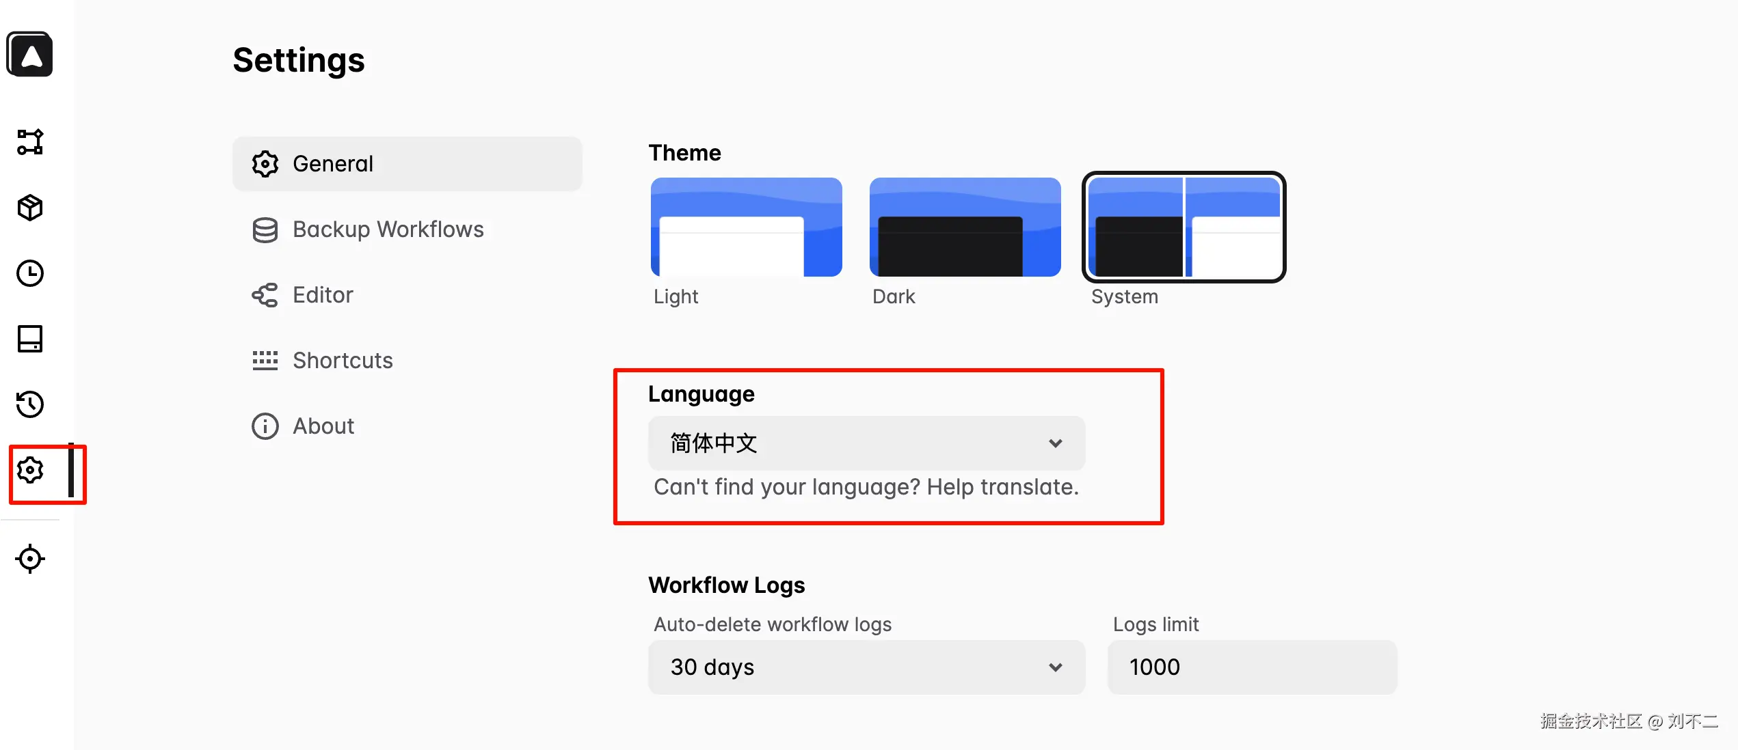Switch to Backup Workflows settings tab
Viewport: 1738px width, 750px height.
tap(388, 230)
